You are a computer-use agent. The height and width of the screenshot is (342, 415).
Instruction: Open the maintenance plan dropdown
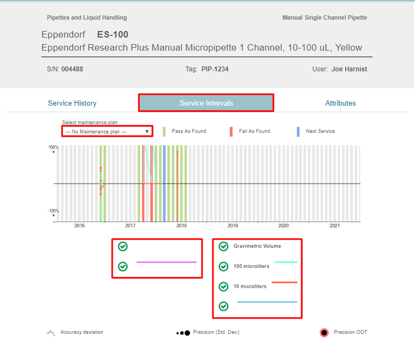click(x=107, y=131)
